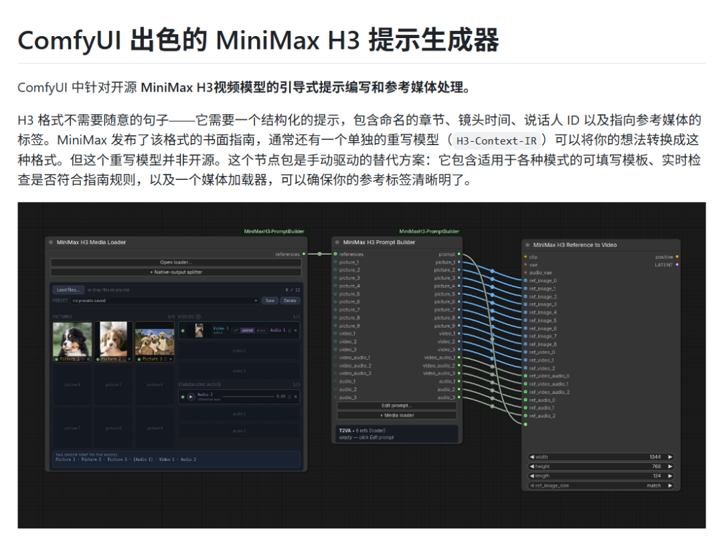This screenshot has width=723, height=539.
Task: Click the Open loader... button
Action: tap(175, 263)
